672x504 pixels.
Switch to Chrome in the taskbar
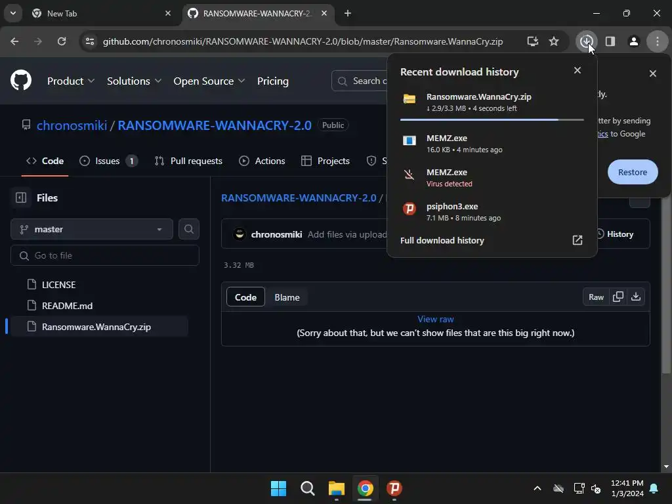click(x=365, y=488)
